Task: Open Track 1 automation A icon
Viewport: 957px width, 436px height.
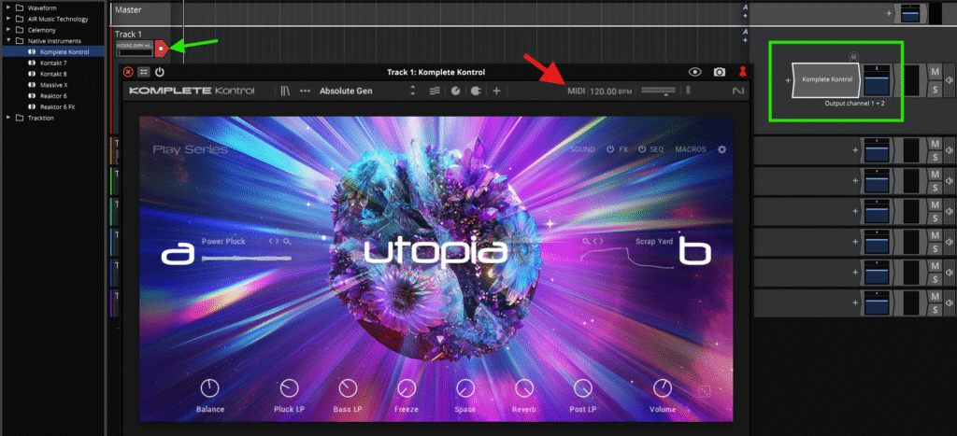Action: pyautogui.click(x=745, y=33)
